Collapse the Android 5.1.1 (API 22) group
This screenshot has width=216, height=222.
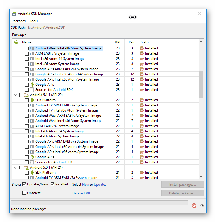click(x=16, y=95)
